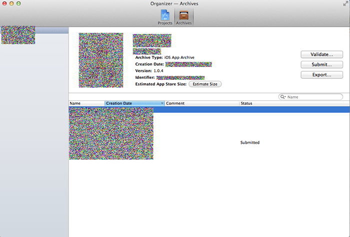
Task: Sort archives by the Name column header
Action: click(x=86, y=103)
